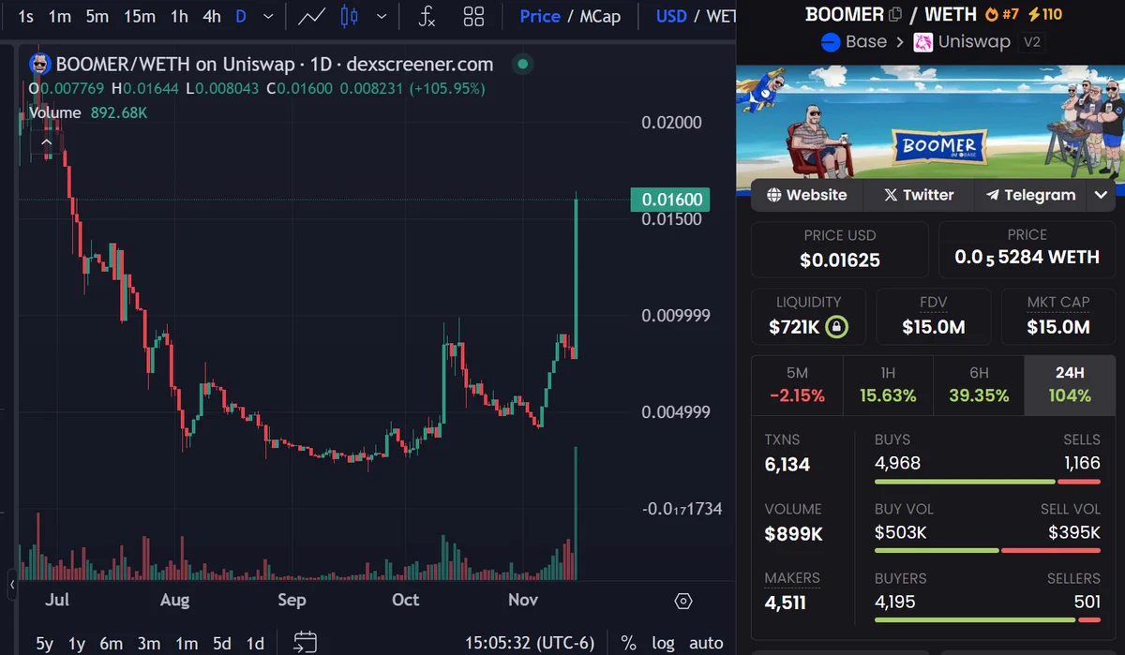Image resolution: width=1125 pixels, height=655 pixels.
Task: Set chart range to 1d
Action: [254, 643]
